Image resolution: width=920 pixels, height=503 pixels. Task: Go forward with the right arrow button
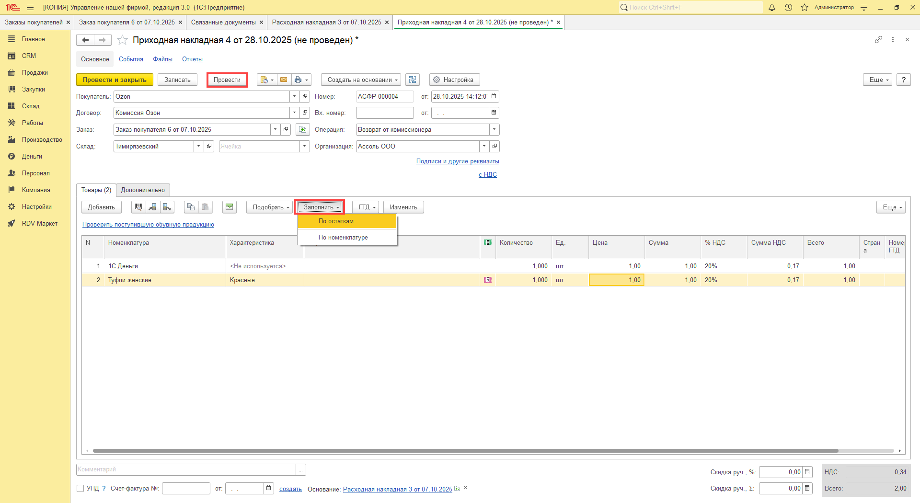(103, 40)
